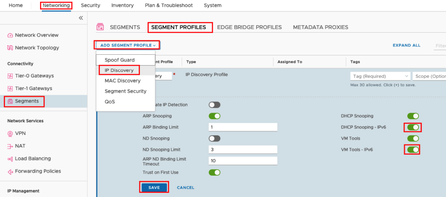Click Expand All link
This screenshot has height=197, width=446.
[406, 45]
